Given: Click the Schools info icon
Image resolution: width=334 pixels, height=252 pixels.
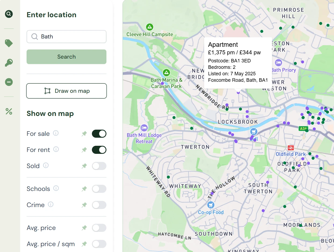Looking at the screenshot, I should coord(56,188).
